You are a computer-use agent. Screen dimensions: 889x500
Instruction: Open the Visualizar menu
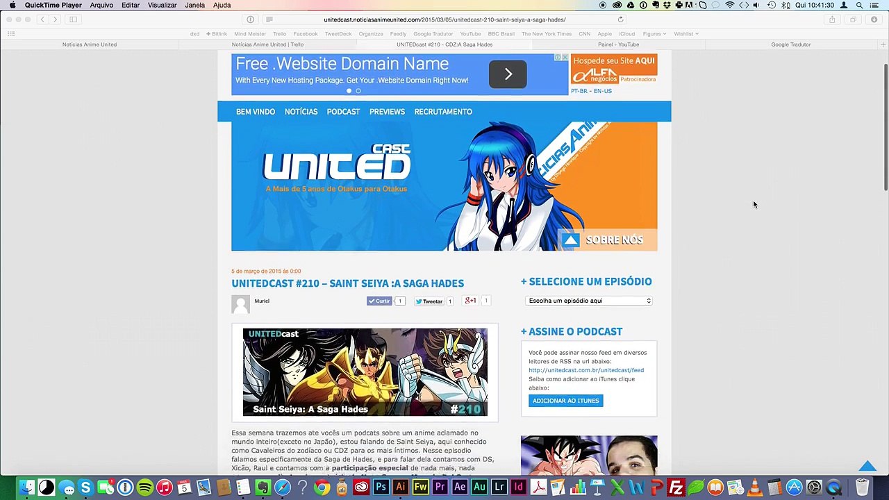pos(162,5)
